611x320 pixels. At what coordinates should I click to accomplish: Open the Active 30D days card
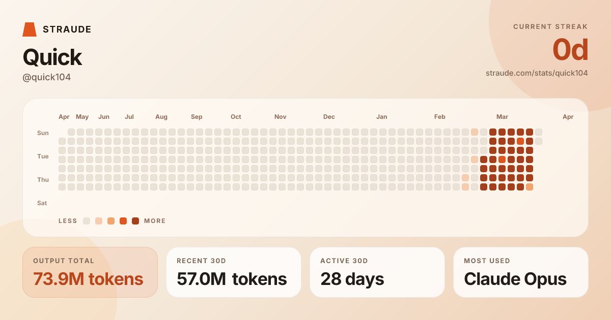[377, 272]
